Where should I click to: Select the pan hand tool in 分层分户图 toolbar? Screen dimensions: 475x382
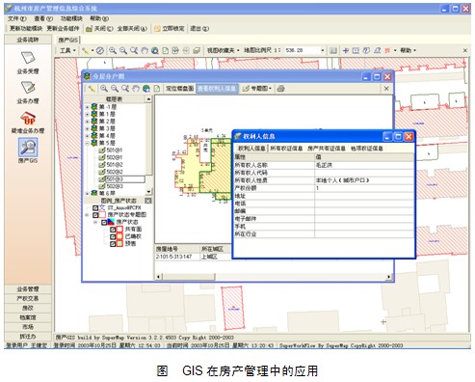(x=136, y=89)
